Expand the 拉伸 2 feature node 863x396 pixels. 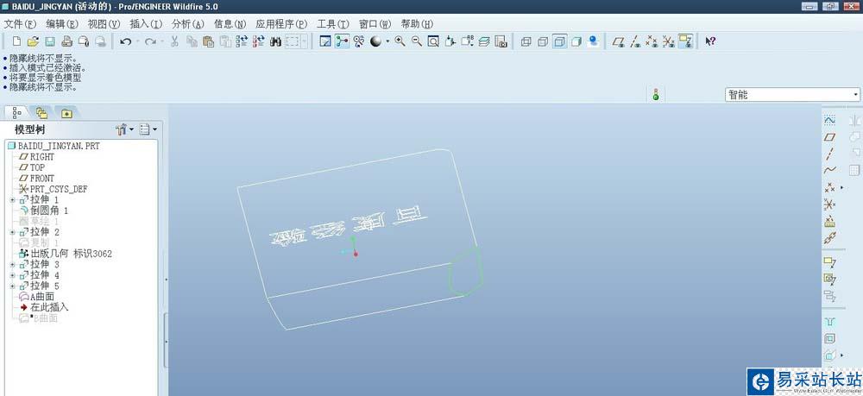click(x=13, y=233)
